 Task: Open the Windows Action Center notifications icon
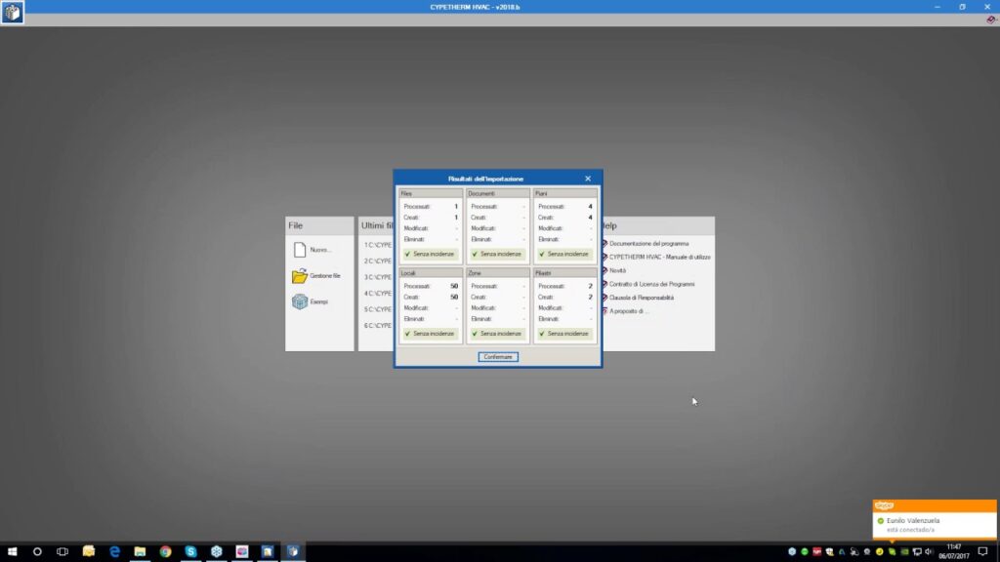tap(982, 551)
